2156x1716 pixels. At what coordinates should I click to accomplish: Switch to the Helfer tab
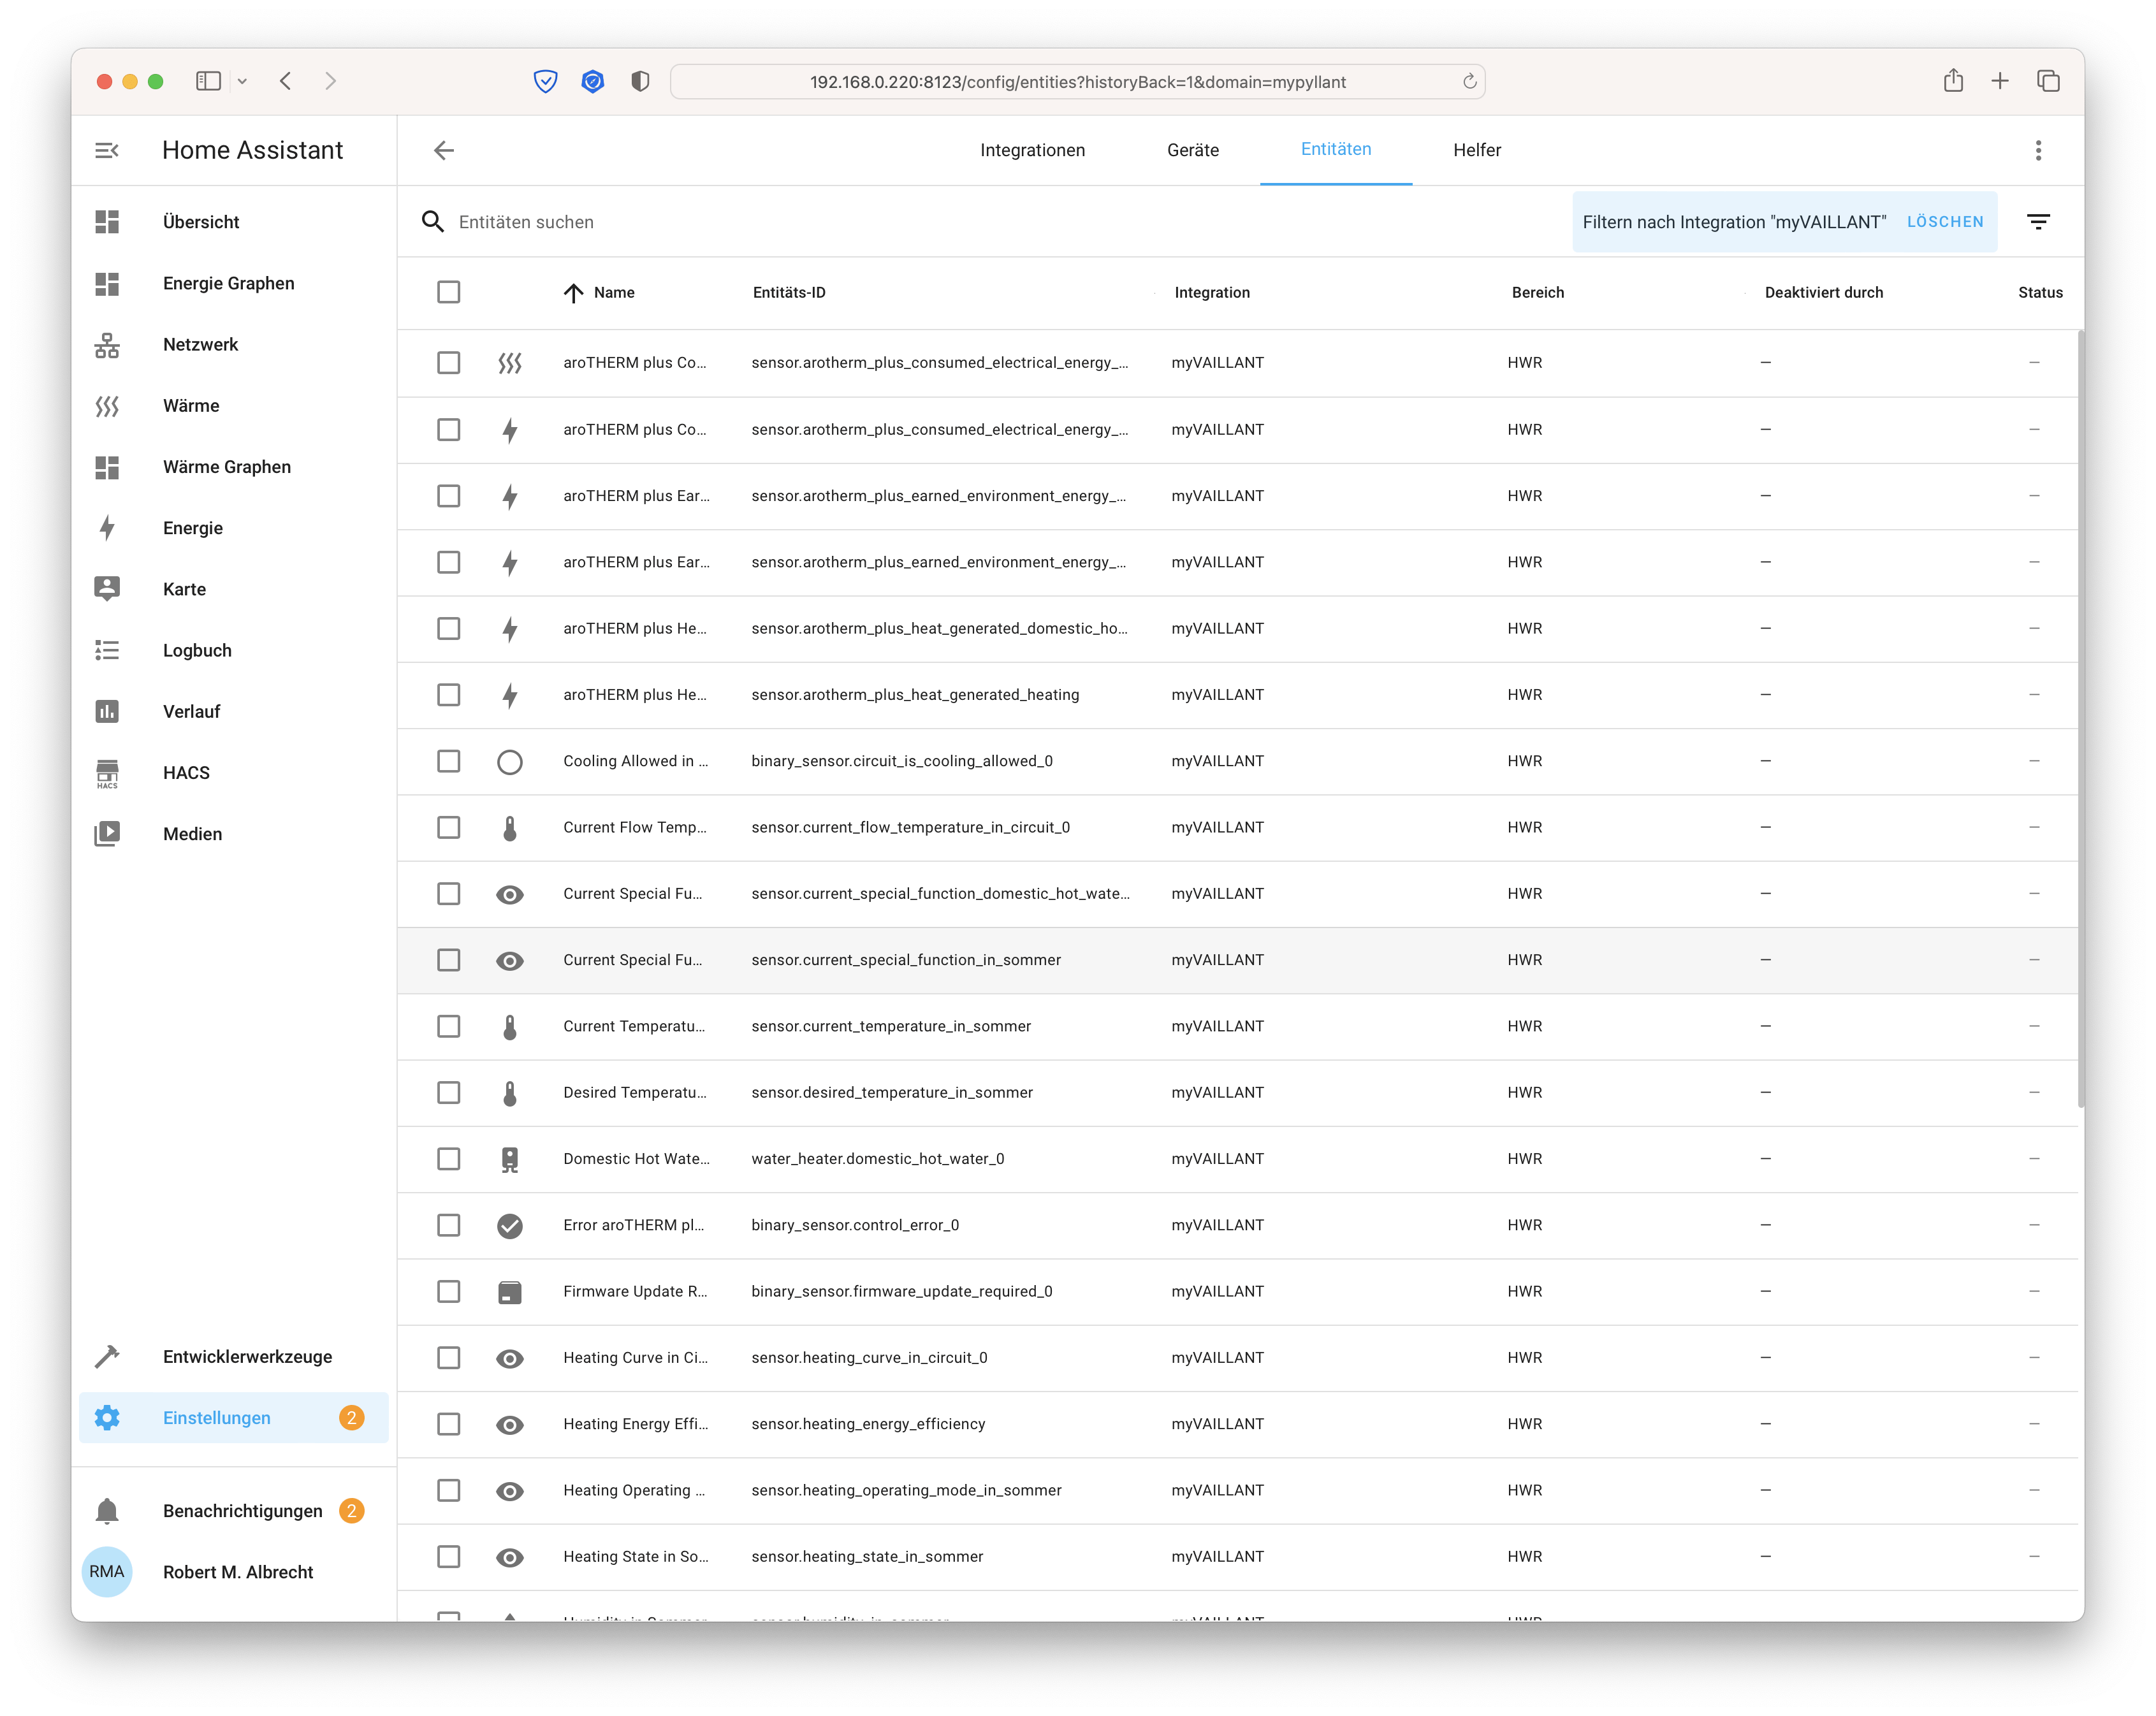pos(1477,150)
